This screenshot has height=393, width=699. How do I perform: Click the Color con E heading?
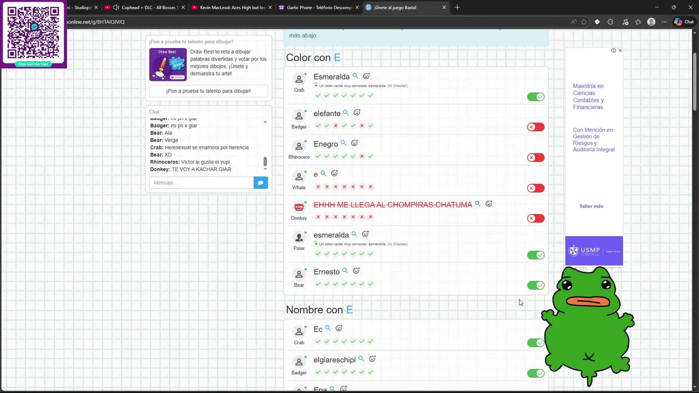pos(313,57)
